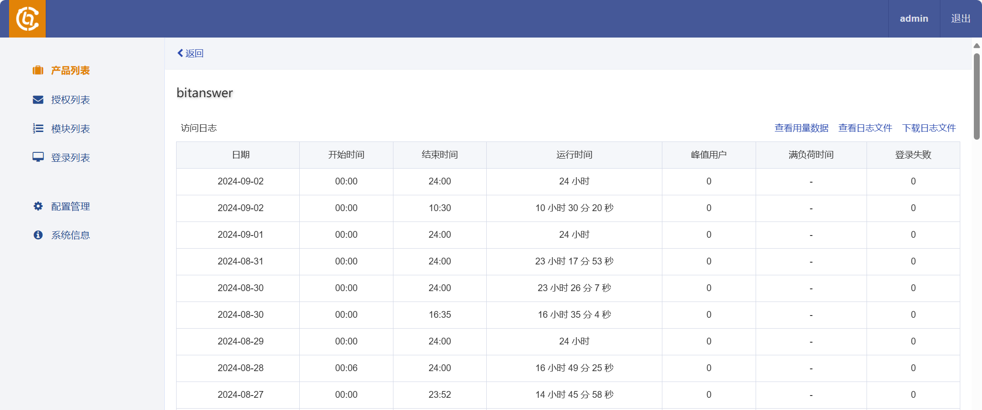This screenshot has width=982, height=410.
Task: Click the page vertical scrollbar thumb
Action: coord(977,96)
